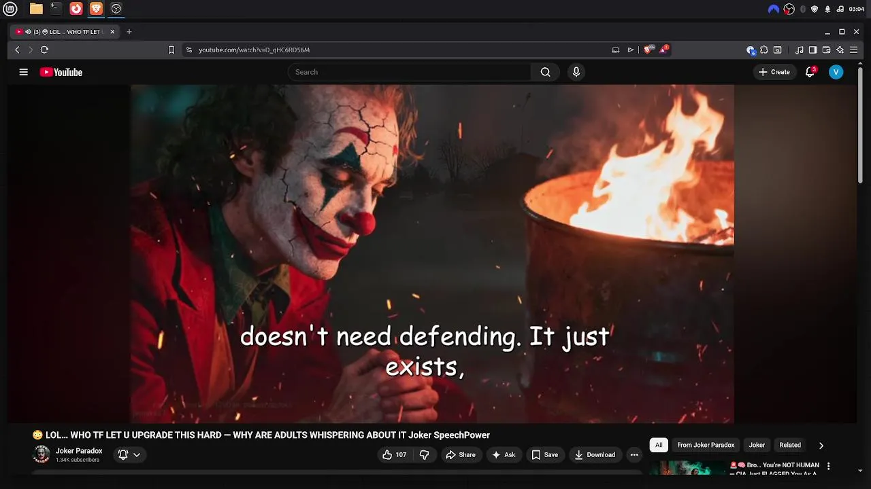Click the page vertical scrollbar
Viewport: 871px width, 489px height.
tap(860, 124)
